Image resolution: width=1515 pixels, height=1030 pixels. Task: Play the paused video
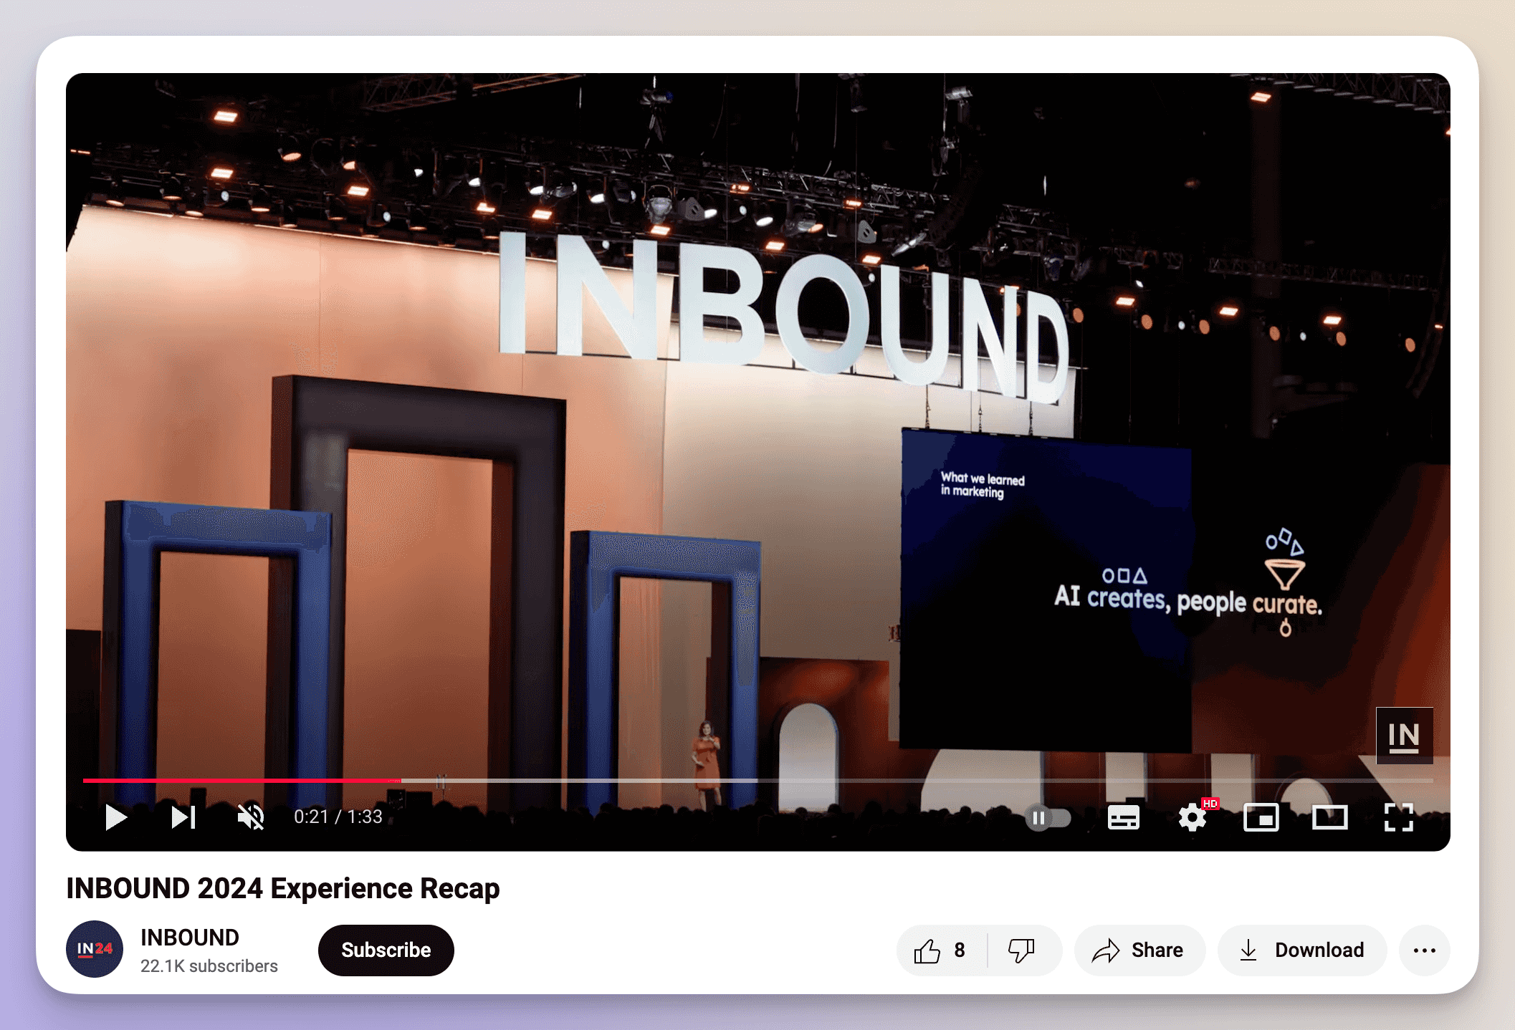pos(116,817)
